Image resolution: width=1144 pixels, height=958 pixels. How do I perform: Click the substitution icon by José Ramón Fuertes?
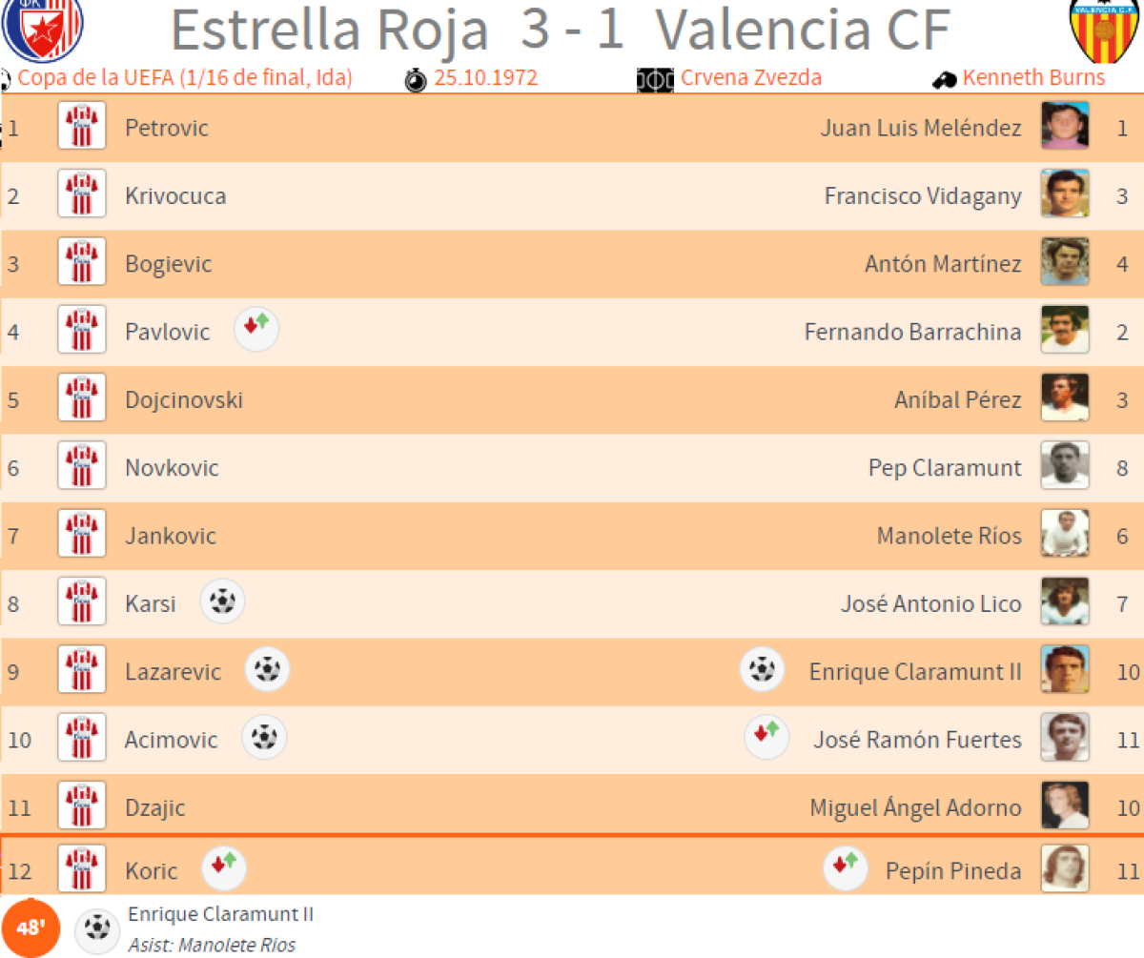pos(766,738)
